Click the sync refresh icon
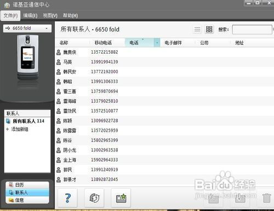 coord(94,198)
